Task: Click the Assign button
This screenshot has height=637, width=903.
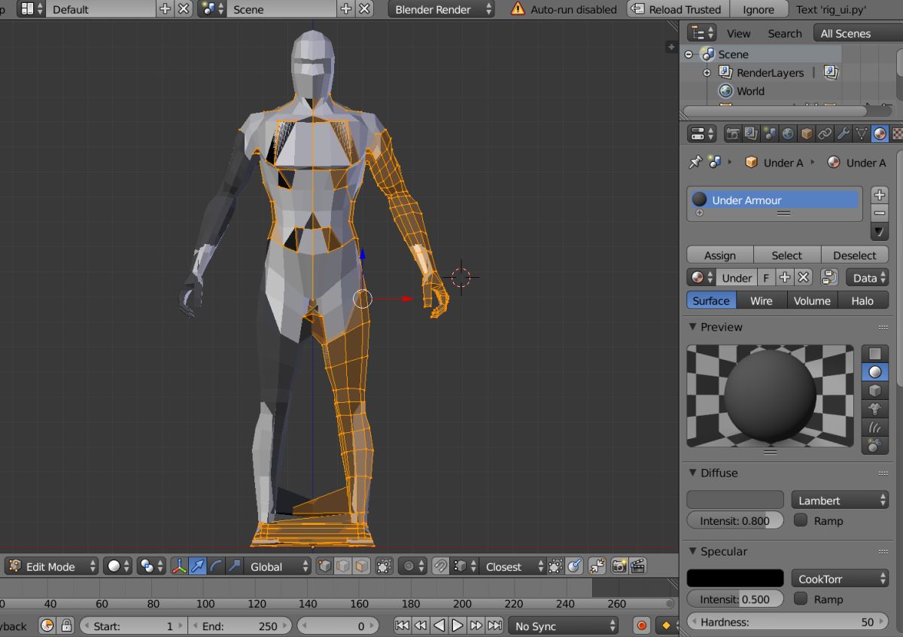Action: tap(719, 255)
